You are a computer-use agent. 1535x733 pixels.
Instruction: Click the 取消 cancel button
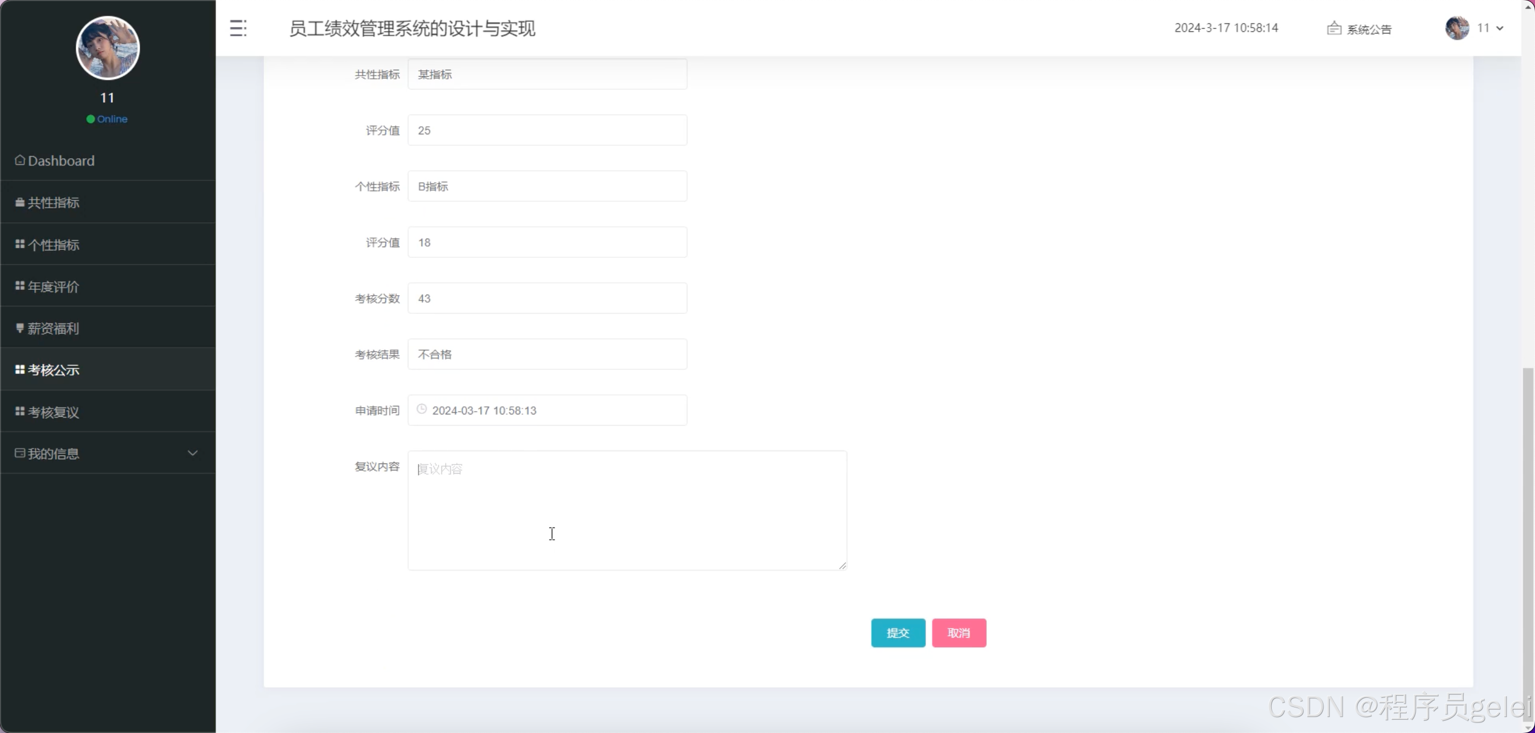(x=959, y=632)
